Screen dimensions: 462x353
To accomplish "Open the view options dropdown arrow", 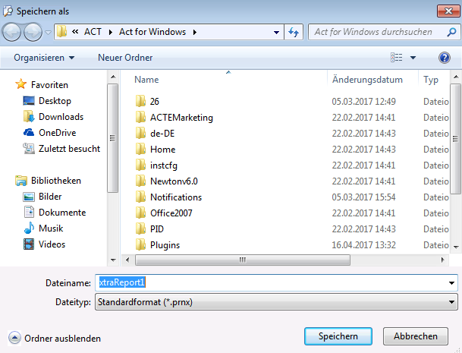I will coord(413,58).
